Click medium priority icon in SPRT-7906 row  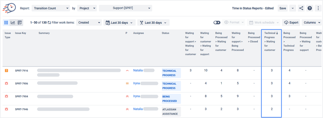127,84
